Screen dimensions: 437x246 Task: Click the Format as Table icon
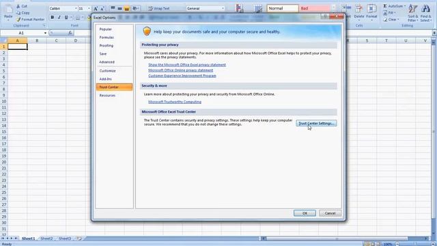(x=258, y=8)
